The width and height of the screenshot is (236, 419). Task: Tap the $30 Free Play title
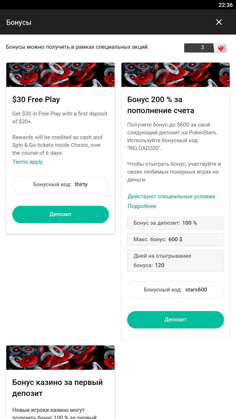coord(36,100)
